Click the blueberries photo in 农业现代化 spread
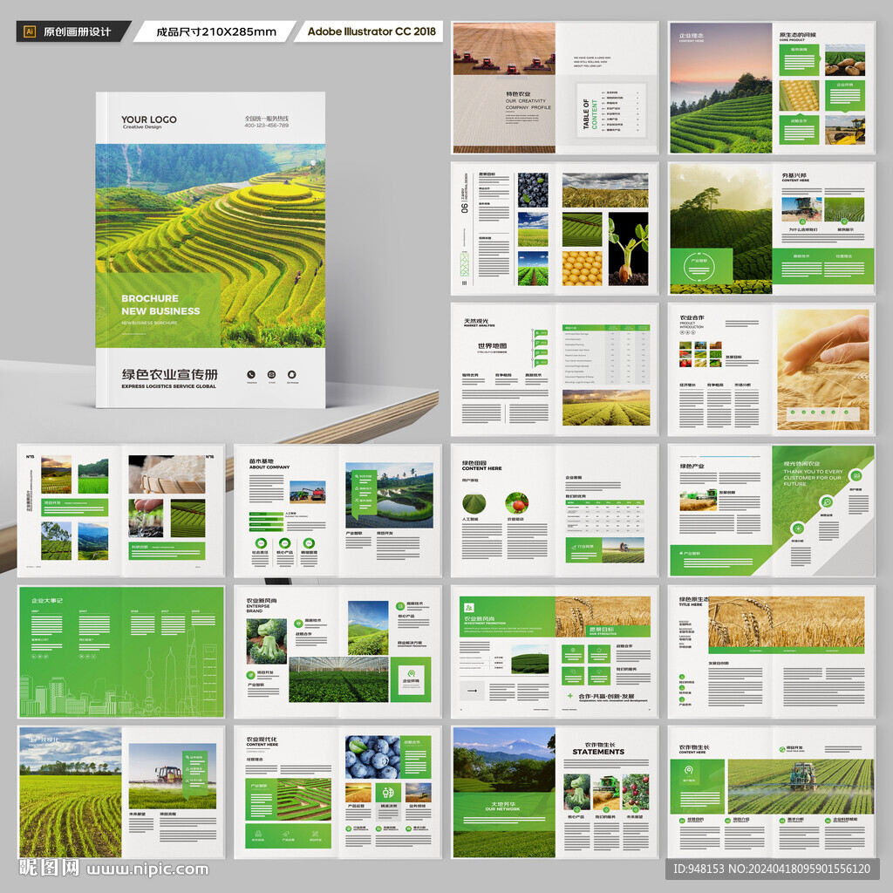Image resolution: width=893 pixels, height=893 pixels. tap(372, 757)
